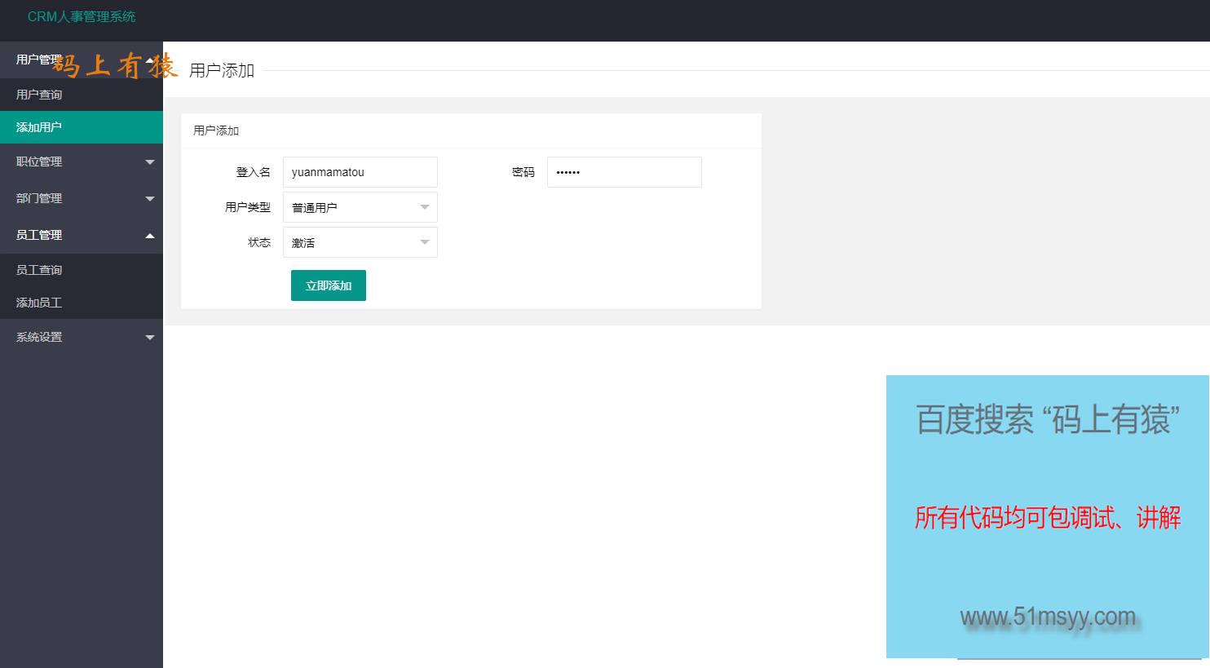The width and height of the screenshot is (1210, 668).
Task: Open the 状态 dropdown arrow
Action: 425,243
